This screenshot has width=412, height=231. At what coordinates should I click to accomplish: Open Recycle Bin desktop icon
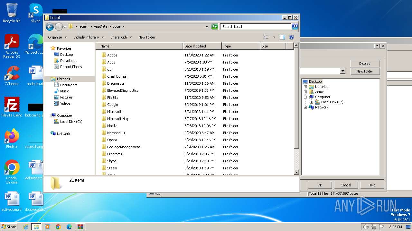(x=12, y=13)
